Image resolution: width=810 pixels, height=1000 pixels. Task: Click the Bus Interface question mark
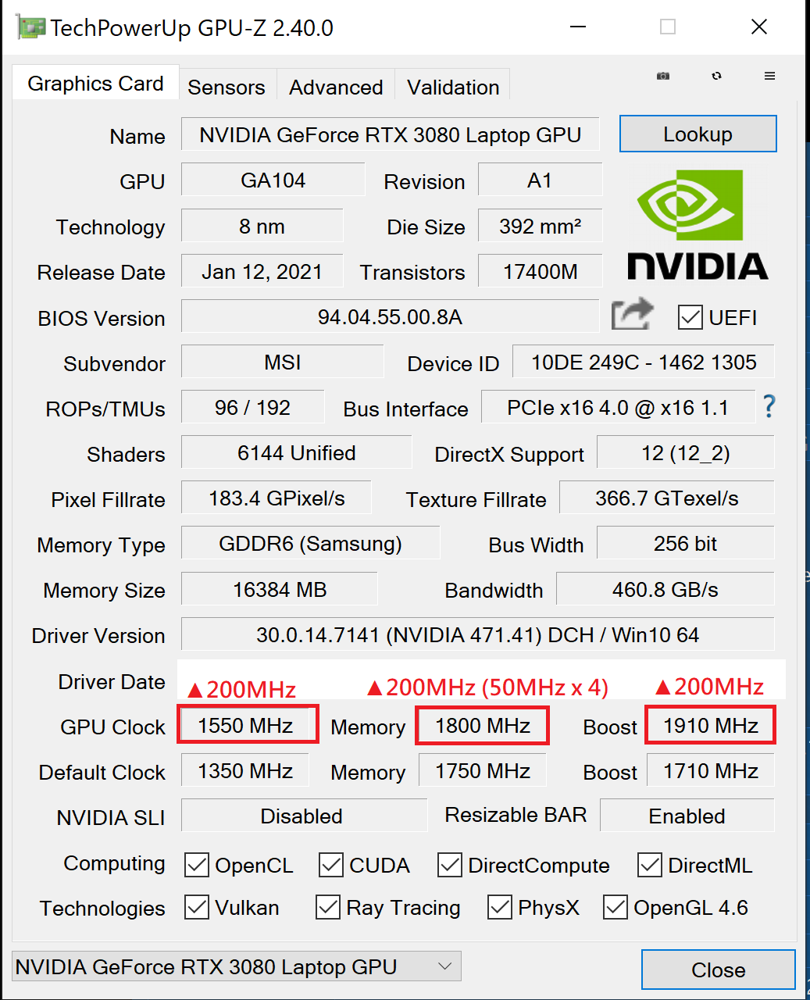click(x=769, y=406)
